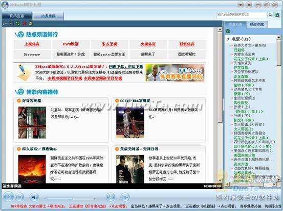This screenshot has width=283, height=211.
Task: Open the title bar dropdown menu button
Action: tap(241, 5)
